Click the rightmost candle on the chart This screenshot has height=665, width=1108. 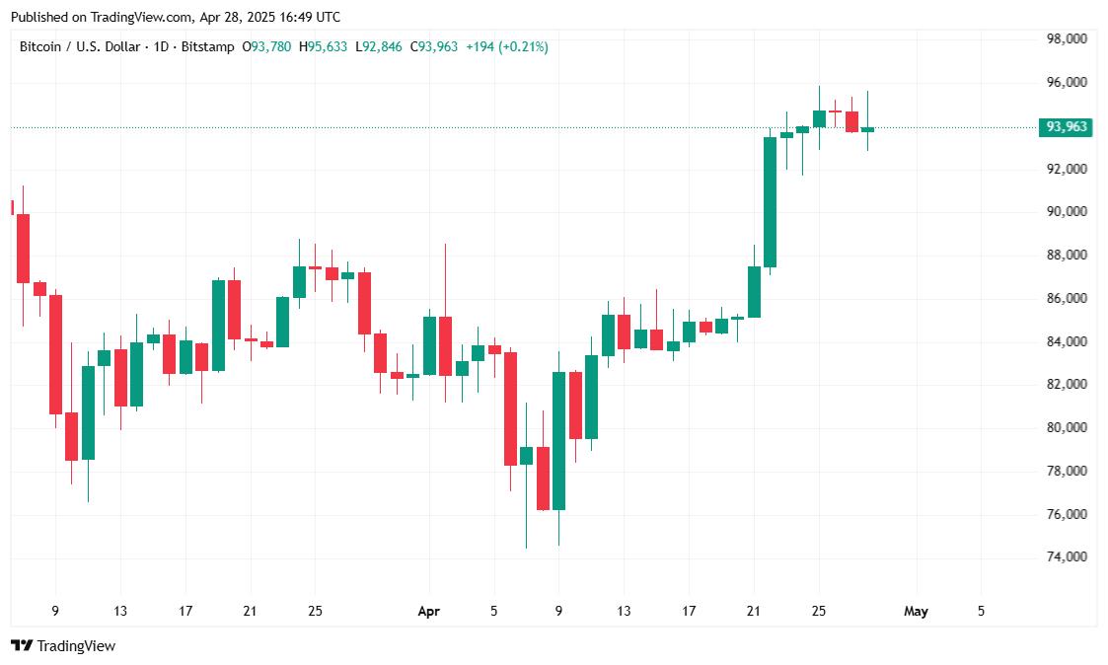tap(867, 129)
